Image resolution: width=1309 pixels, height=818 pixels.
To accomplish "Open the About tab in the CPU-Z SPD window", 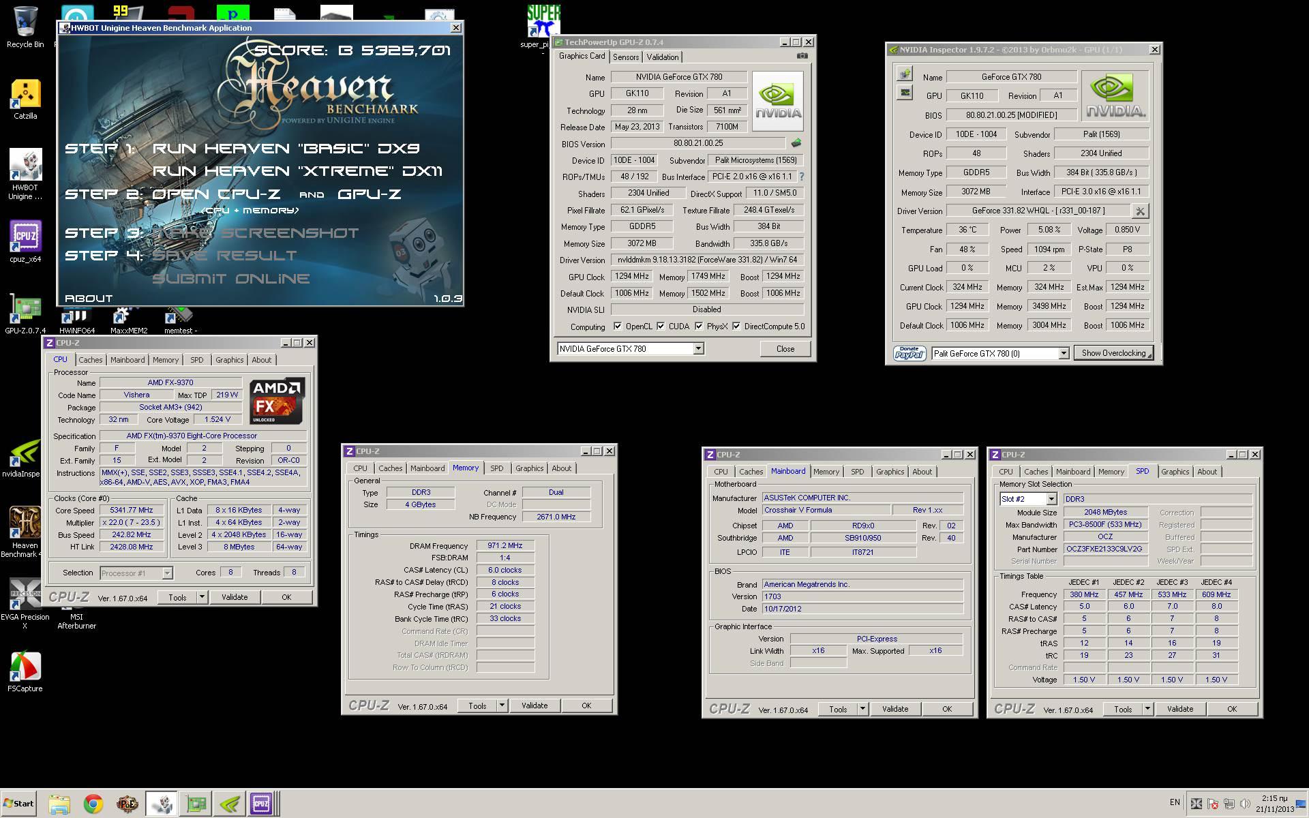I will coord(1207,472).
